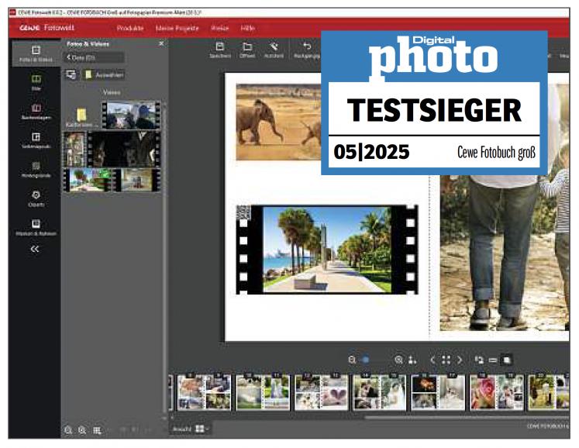Go to the previous page spread
Viewport: 579px width, 448px height.
pyautogui.click(x=433, y=360)
